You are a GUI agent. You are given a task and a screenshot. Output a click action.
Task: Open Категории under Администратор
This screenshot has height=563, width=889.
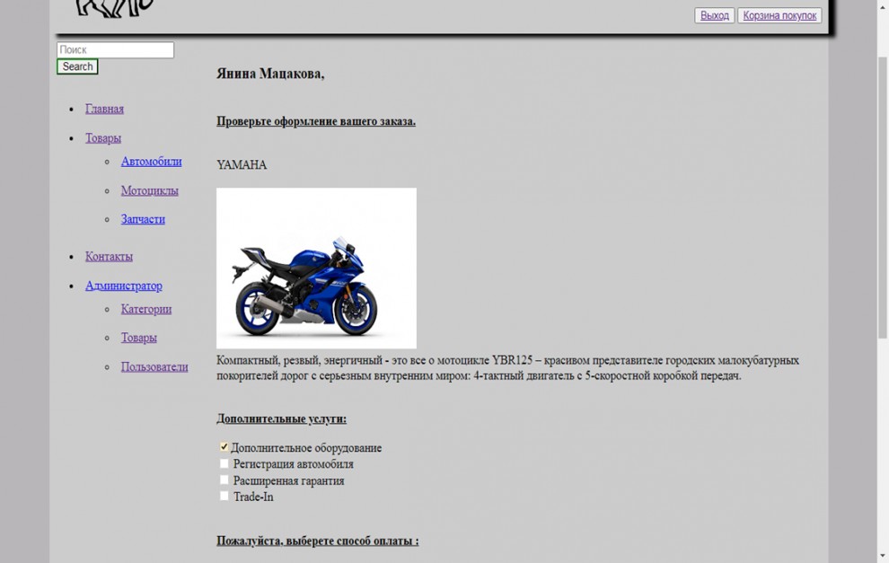(146, 309)
